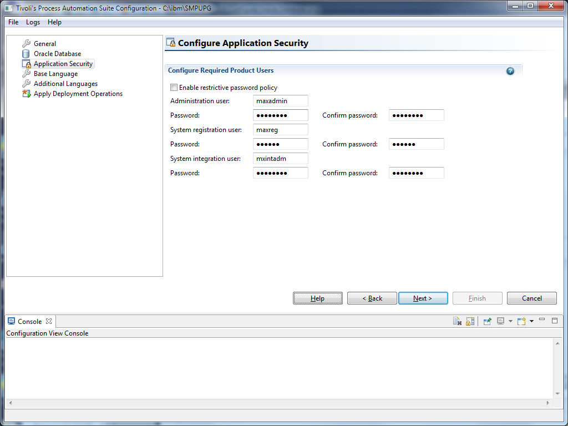Enable restrictive password policy checkbox
The image size is (568, 426).
174,87
